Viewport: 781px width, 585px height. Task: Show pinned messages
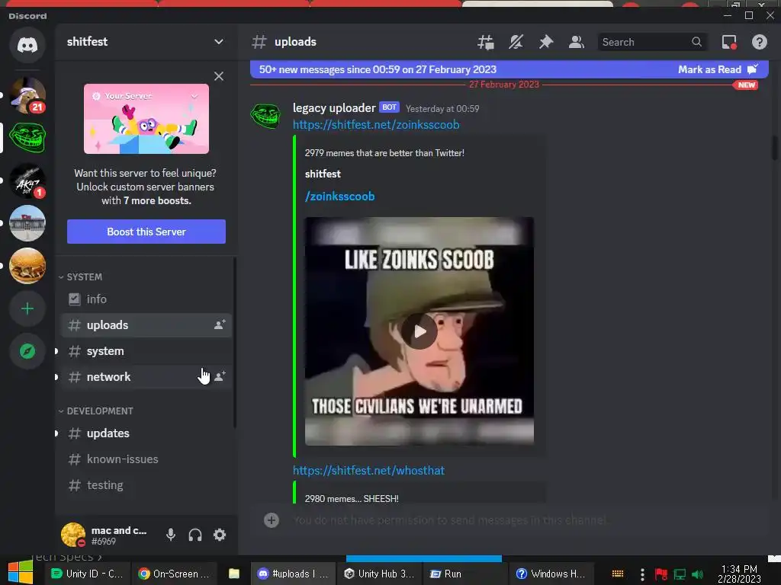(x=546, y=43)
